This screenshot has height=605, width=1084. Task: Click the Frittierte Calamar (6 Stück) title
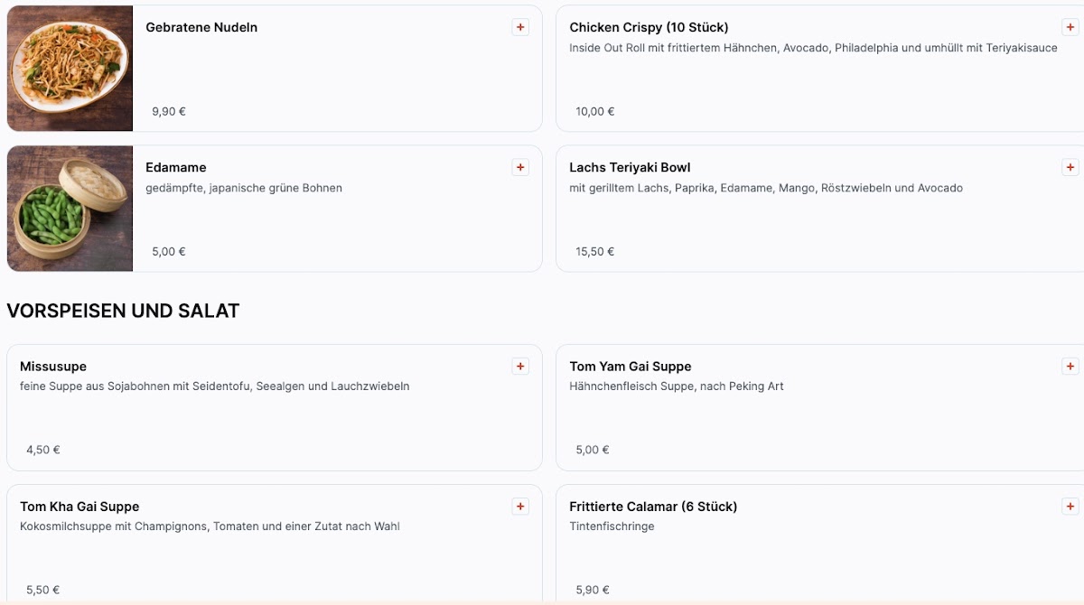click(x=653, y=507)
